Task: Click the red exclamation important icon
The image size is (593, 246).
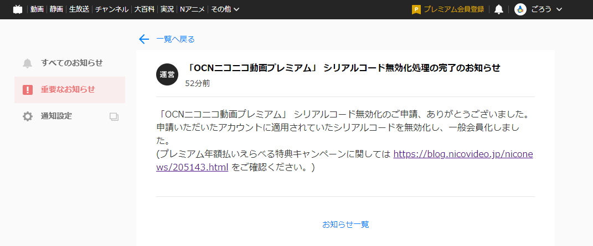Action: (28, 90)
